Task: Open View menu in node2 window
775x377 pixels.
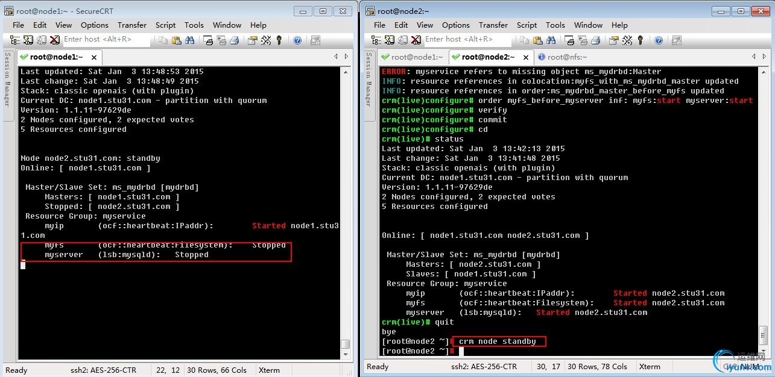Action: click(x=425, y=25)
